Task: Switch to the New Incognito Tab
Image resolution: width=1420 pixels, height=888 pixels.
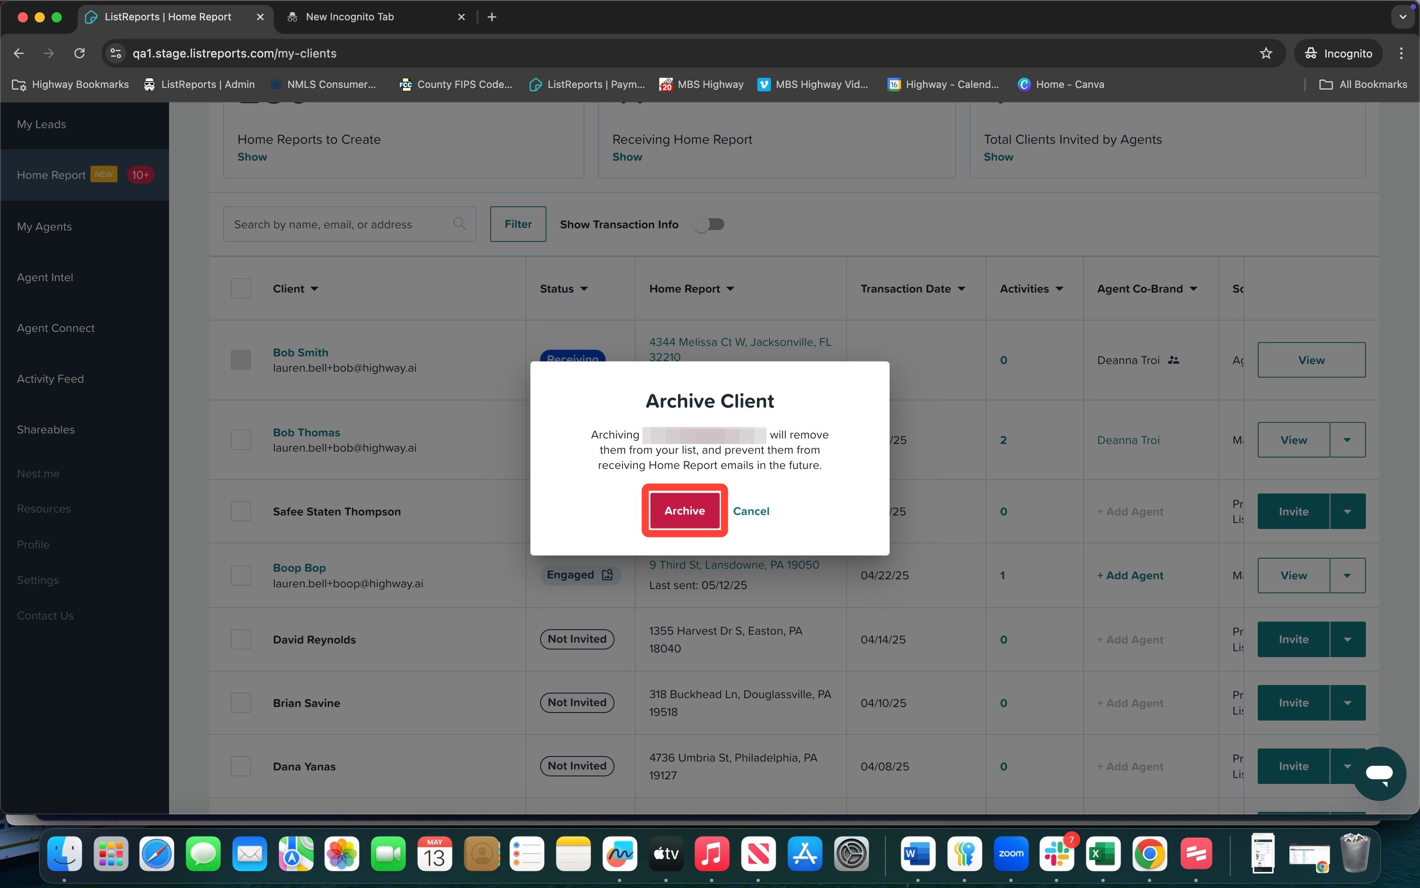Action: (x=350, y=16)
